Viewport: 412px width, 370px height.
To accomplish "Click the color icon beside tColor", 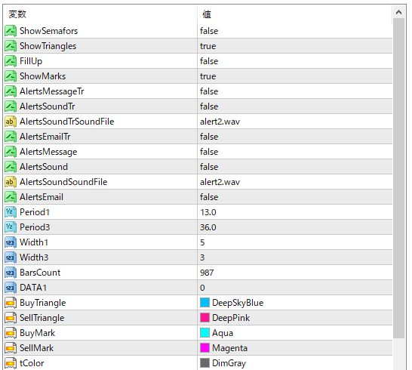I will click(11, 363).
